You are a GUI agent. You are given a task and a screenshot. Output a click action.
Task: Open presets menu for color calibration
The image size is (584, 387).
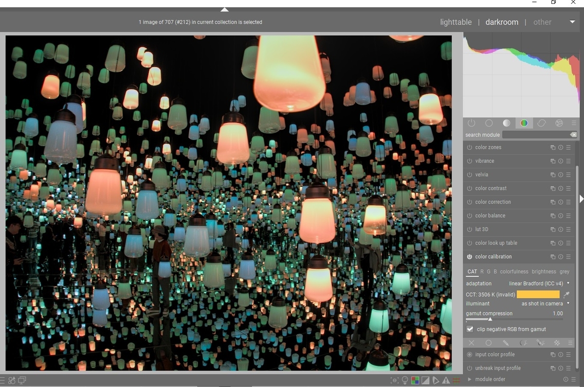click(568, 257)
